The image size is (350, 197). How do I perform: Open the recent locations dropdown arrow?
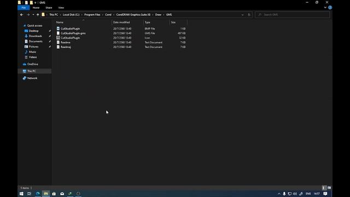[x=33, y=15]
